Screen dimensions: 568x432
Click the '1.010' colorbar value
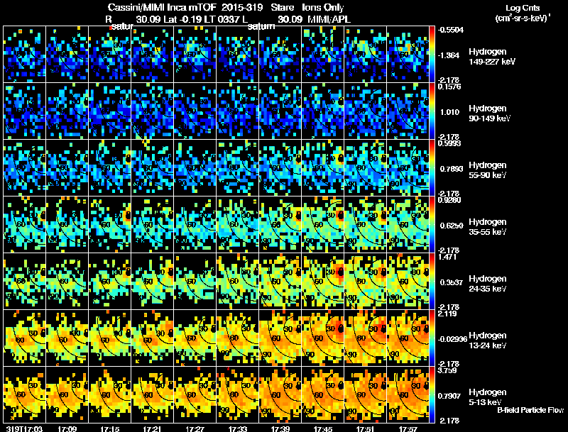coord(449,112)
